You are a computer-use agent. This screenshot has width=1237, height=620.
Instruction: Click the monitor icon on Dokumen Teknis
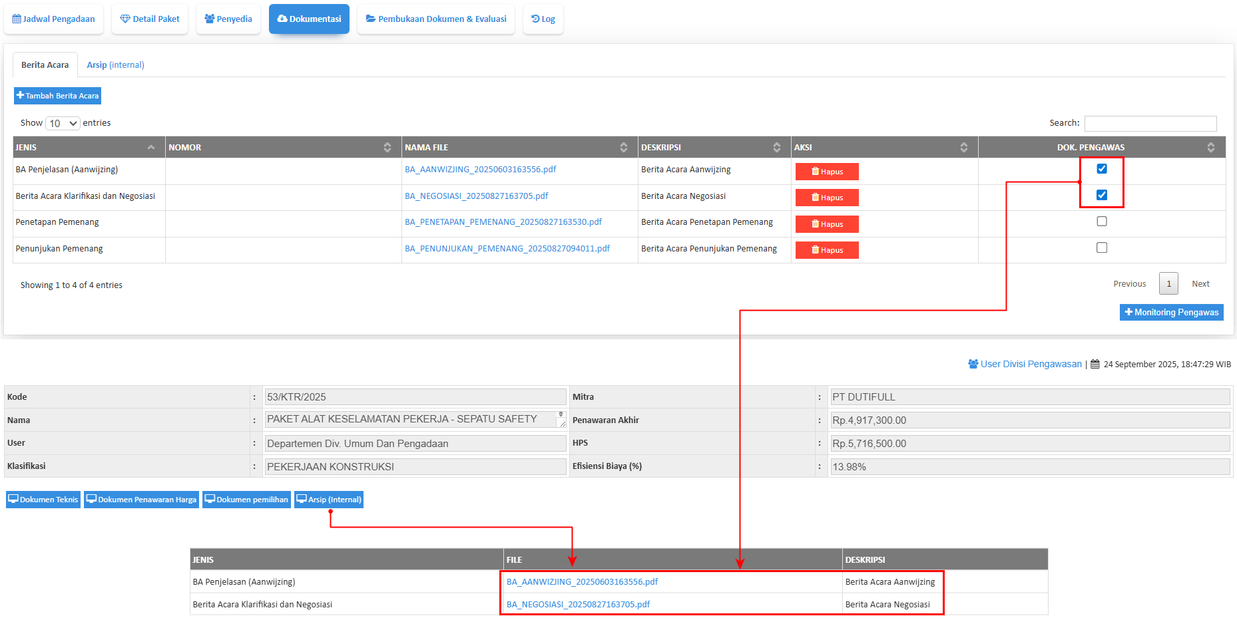pos(13,499)
